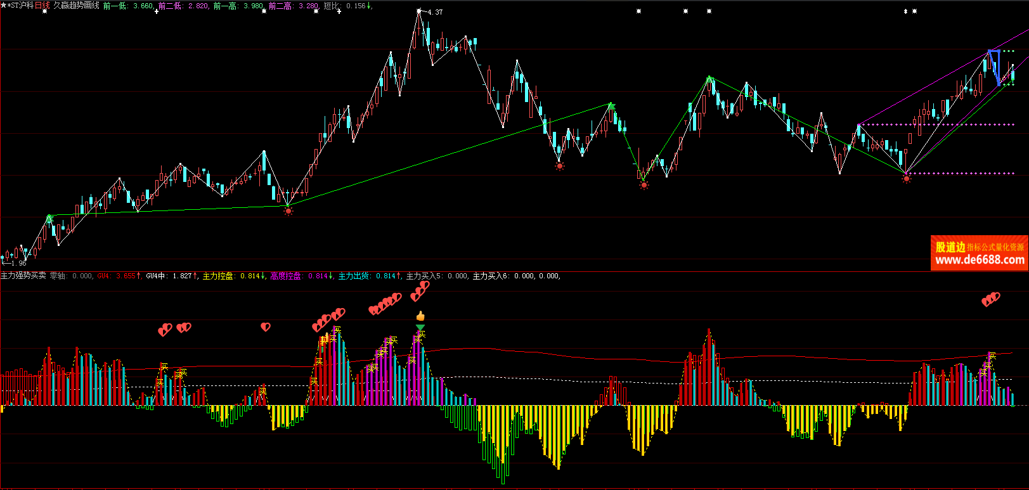Click the 主力出货 cyan value label

tap(369, 276)
